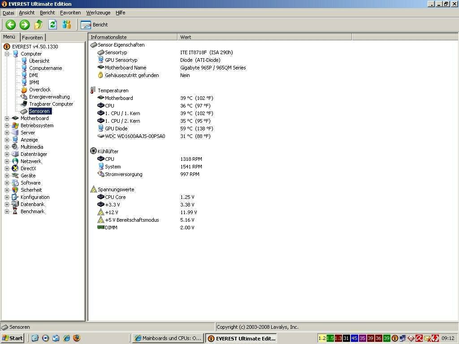Click the Tragbarer Computer laptop icon
Screen dimensions: 459x344
24,104
